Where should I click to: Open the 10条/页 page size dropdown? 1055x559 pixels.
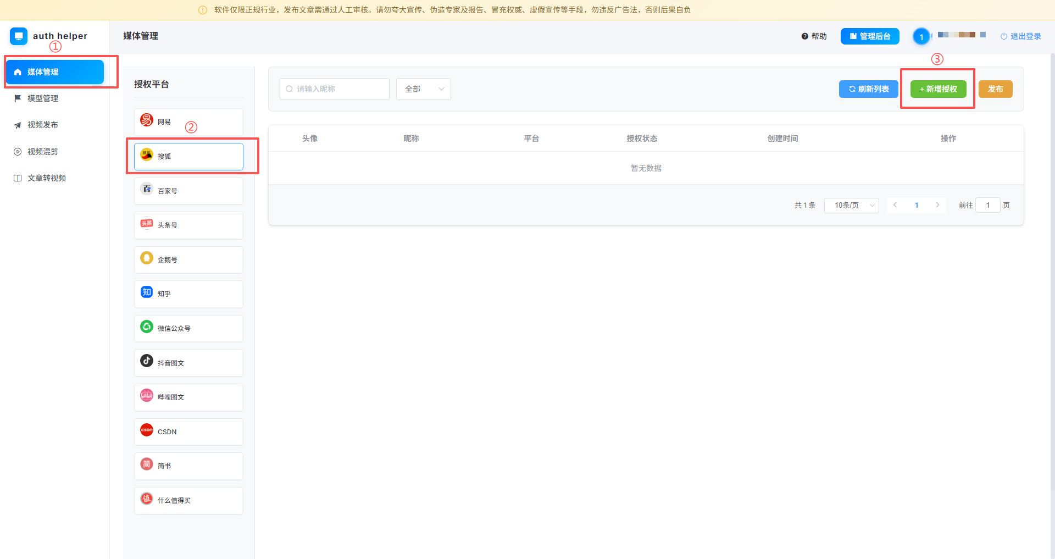852,205
